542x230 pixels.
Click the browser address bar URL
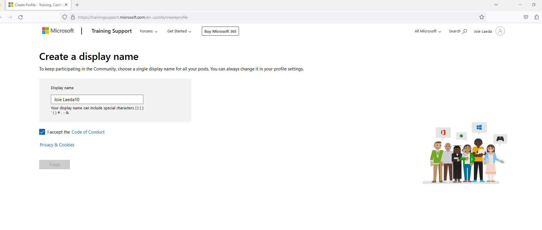(x=133, y=17)
